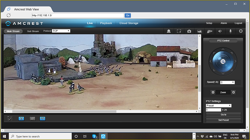This screenshot has width=250, height=140.
Task: Pan camera left with PTZ arrow
Action: click(210, 61)
